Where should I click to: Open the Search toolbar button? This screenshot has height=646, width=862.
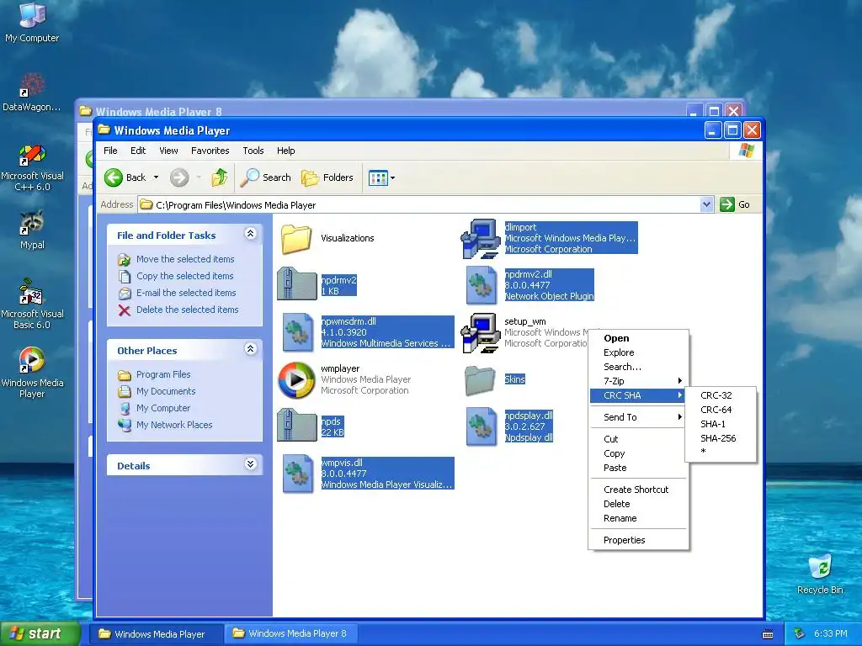point(266,177)
